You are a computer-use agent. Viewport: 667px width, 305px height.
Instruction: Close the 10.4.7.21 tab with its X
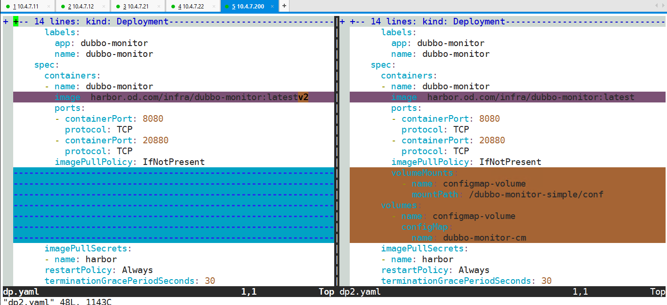click(159, 6)
